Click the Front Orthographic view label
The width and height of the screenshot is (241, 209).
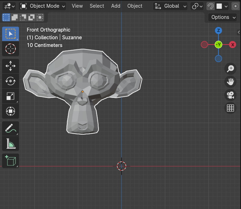coord(49,30)
